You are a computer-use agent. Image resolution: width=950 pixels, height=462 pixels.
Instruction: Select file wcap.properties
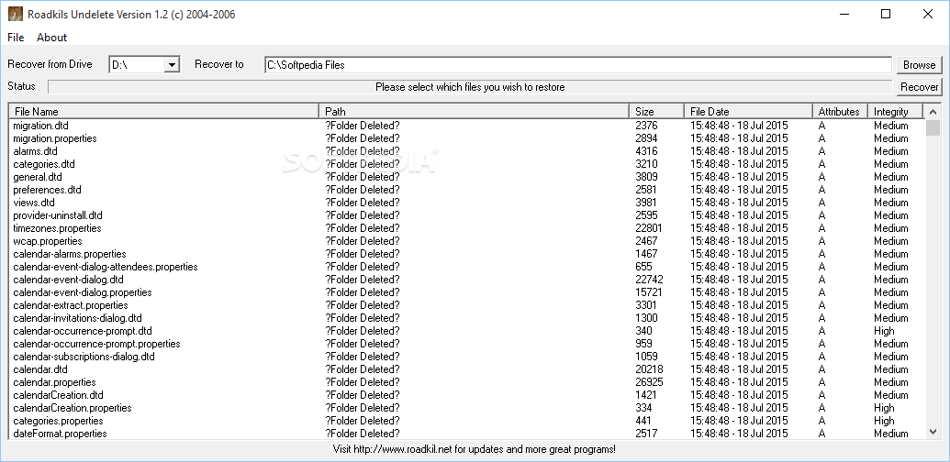pos(48,241)
